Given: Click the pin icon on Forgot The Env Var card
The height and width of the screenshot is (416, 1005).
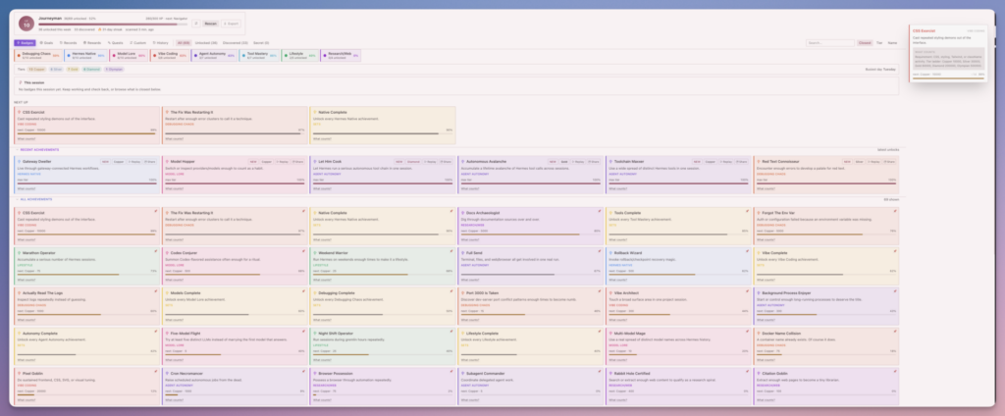Looking at the screenshot, I should pos(895,211).
